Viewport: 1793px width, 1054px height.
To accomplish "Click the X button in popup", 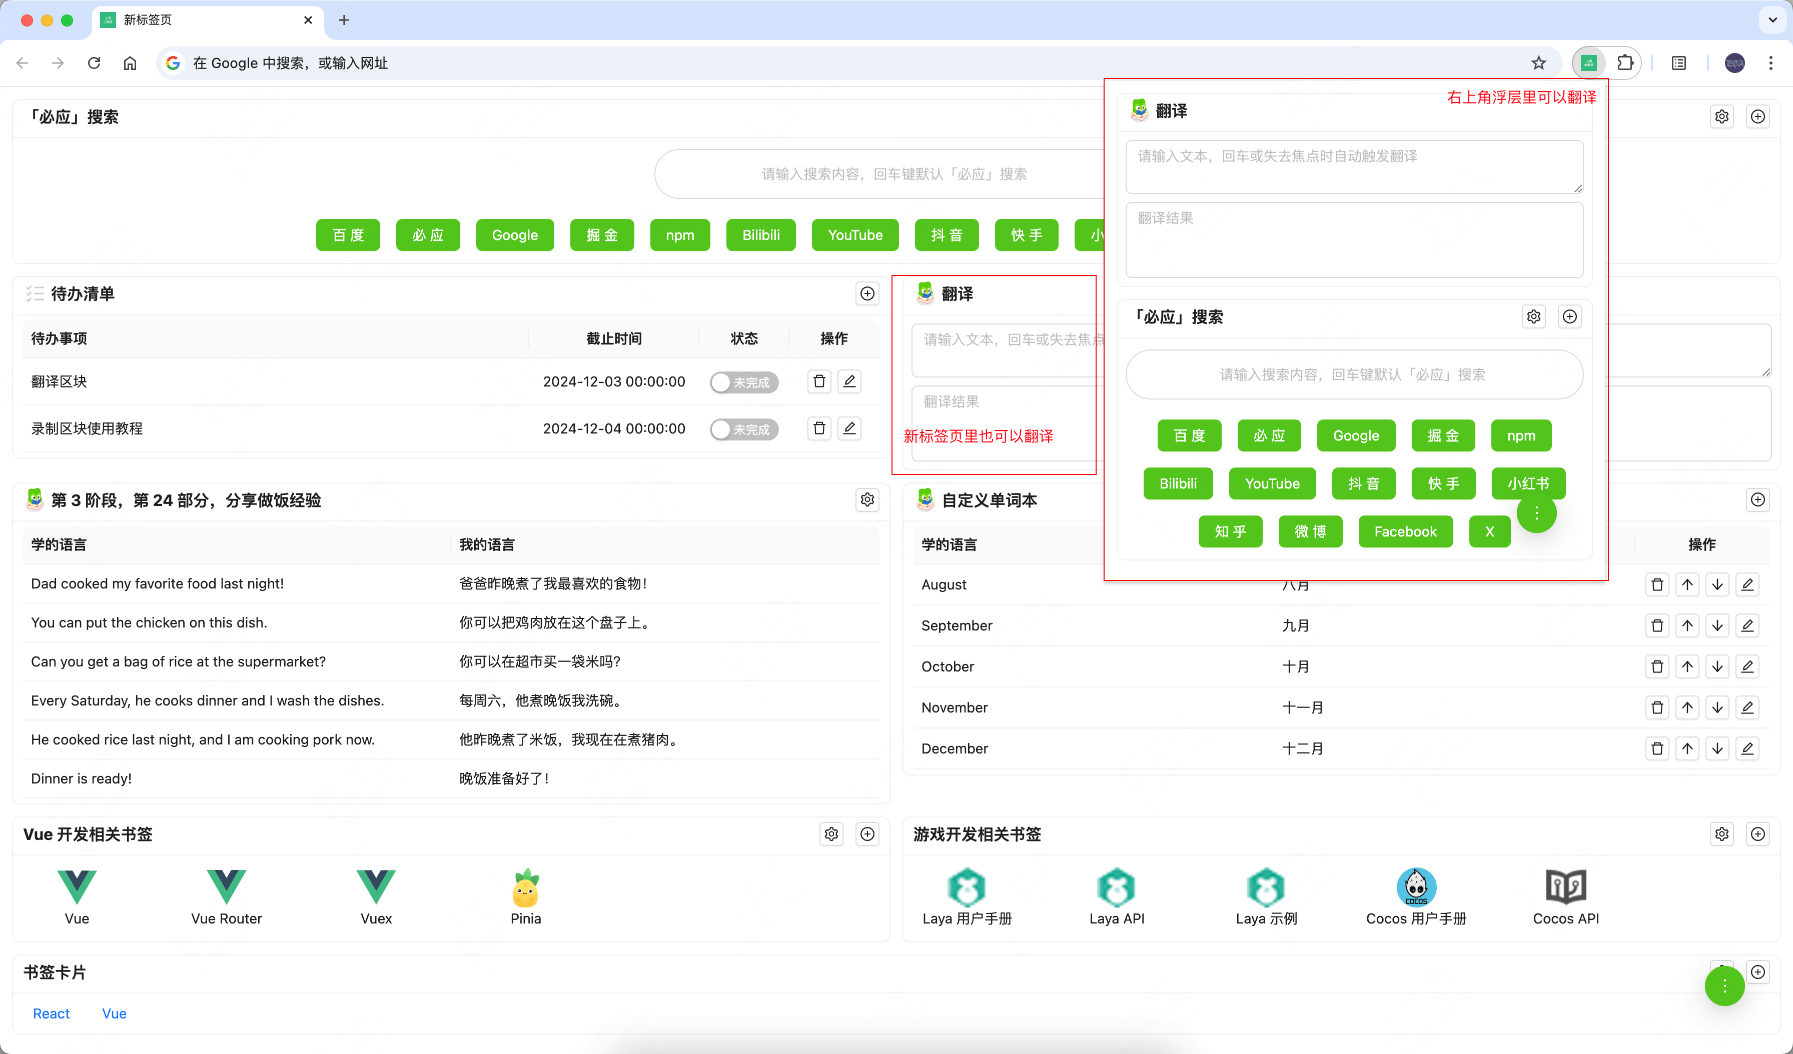I will (x=1490, y=532).
